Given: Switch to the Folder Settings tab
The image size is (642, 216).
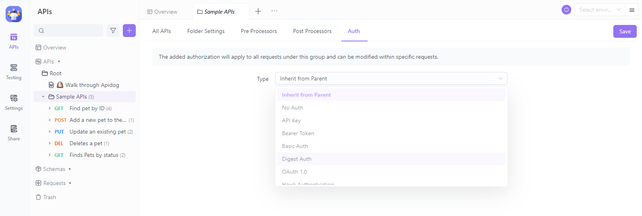Looking at the screenshot, I should coord(206,31).
